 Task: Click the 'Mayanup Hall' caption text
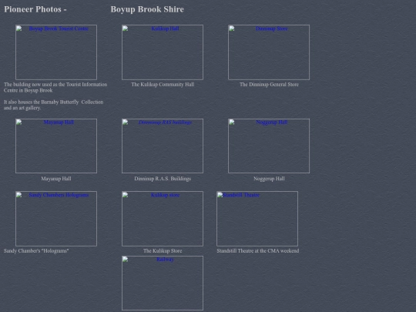[x=56, y=179]
